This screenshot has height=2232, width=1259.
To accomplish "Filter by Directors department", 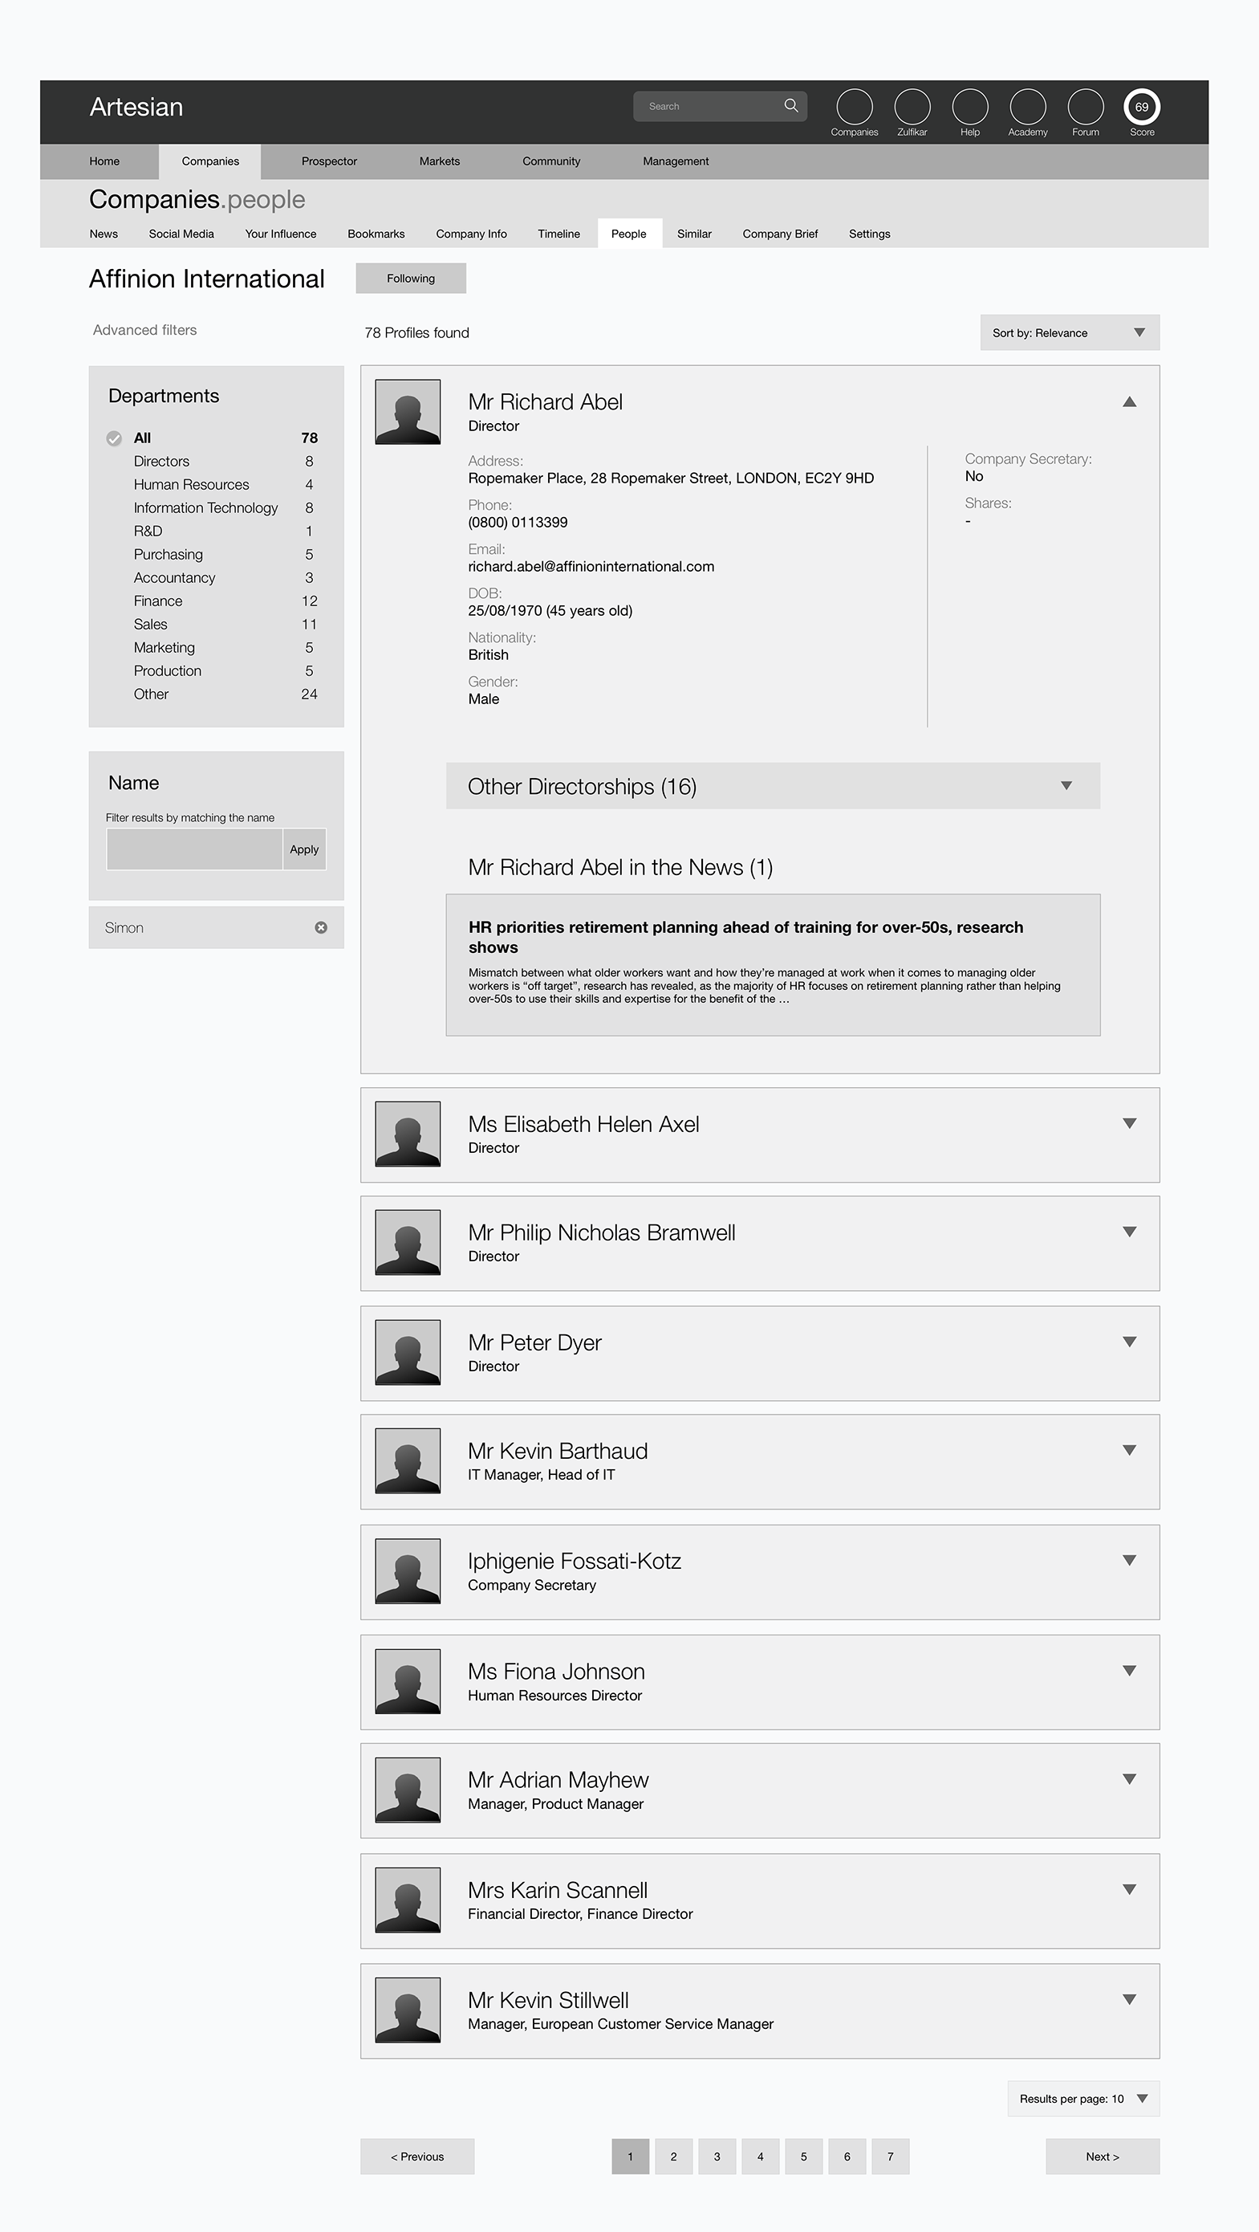I will pyautogui.click(x=161, y=461).
